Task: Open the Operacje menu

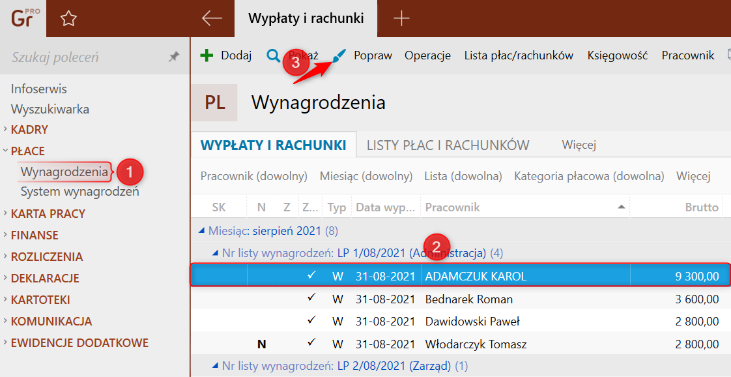Action: tap(427, 55)
